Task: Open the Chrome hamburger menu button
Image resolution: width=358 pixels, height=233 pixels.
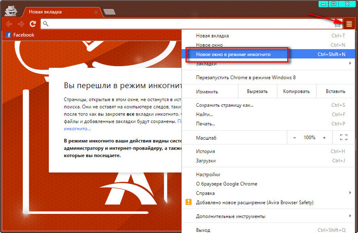Action: 349,24
